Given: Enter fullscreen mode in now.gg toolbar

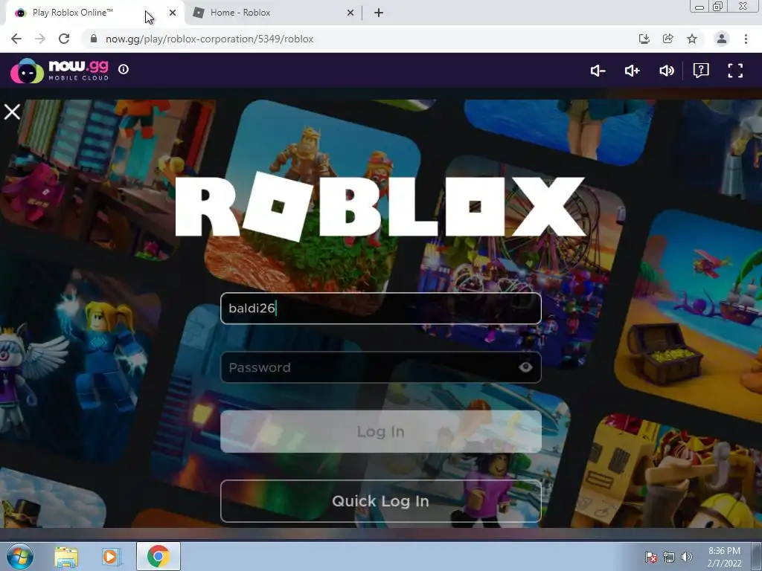Looking at the screenshot, I should point(735,71).
